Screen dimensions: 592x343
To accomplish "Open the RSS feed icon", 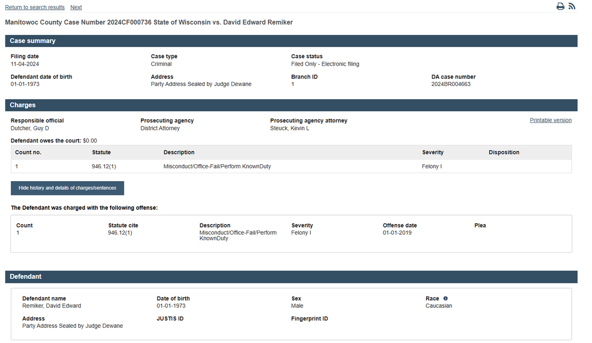I will tap(572, 6).
